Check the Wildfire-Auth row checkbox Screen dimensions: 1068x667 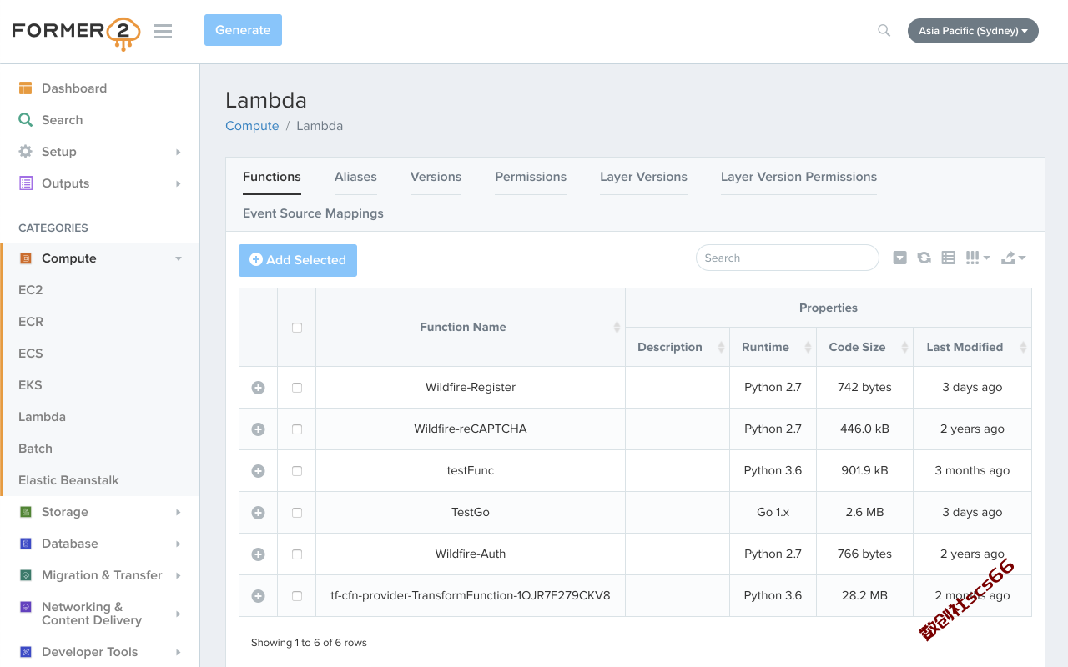coord(297,554)
